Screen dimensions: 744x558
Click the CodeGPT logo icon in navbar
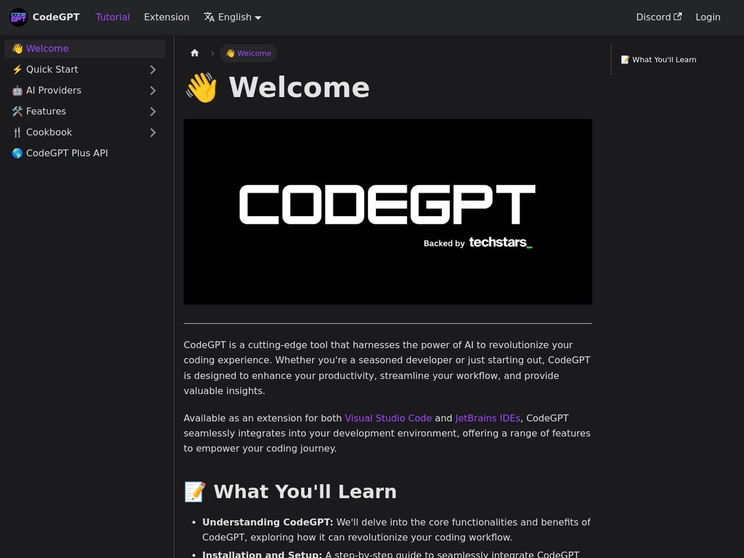pyautogui.click(x=19, y=17)
